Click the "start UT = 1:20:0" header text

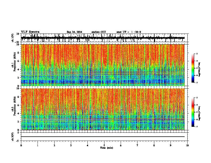(129, 32)
